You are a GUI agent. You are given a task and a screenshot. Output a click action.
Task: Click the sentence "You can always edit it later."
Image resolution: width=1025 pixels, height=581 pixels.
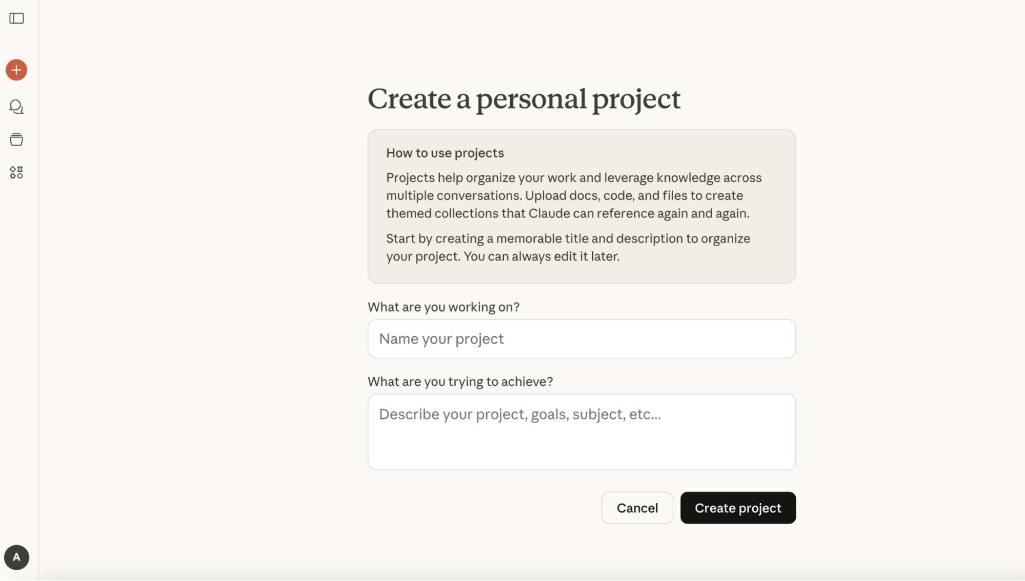point(541,257)
